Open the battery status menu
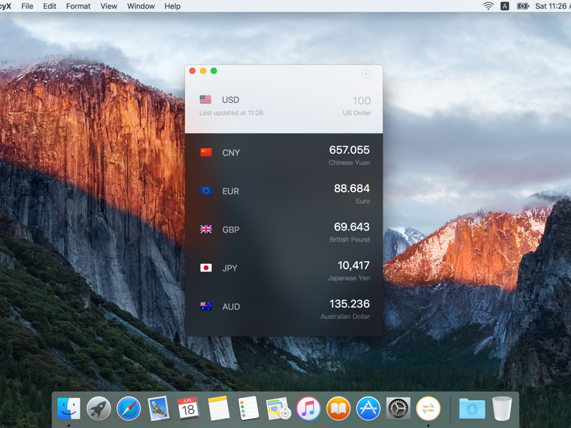Image resolution: width=571 pixels, height=428 pixels. pos(522,6)
